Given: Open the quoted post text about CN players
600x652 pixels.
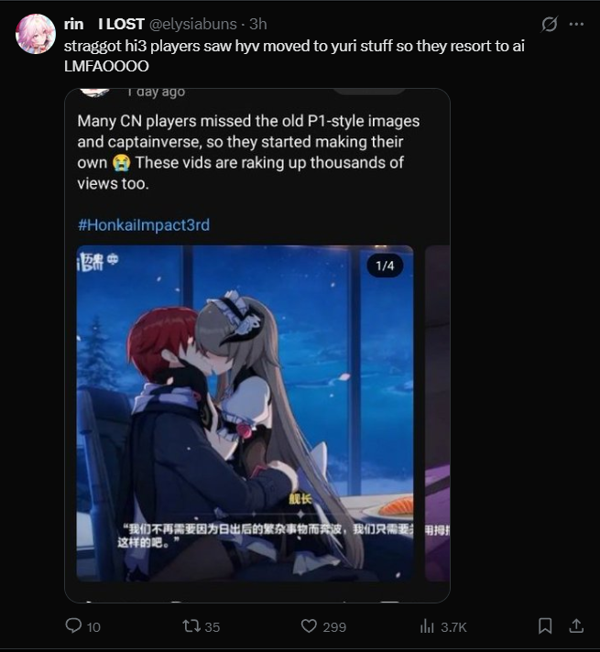Looking at the screenshot, I should [248, 152].
